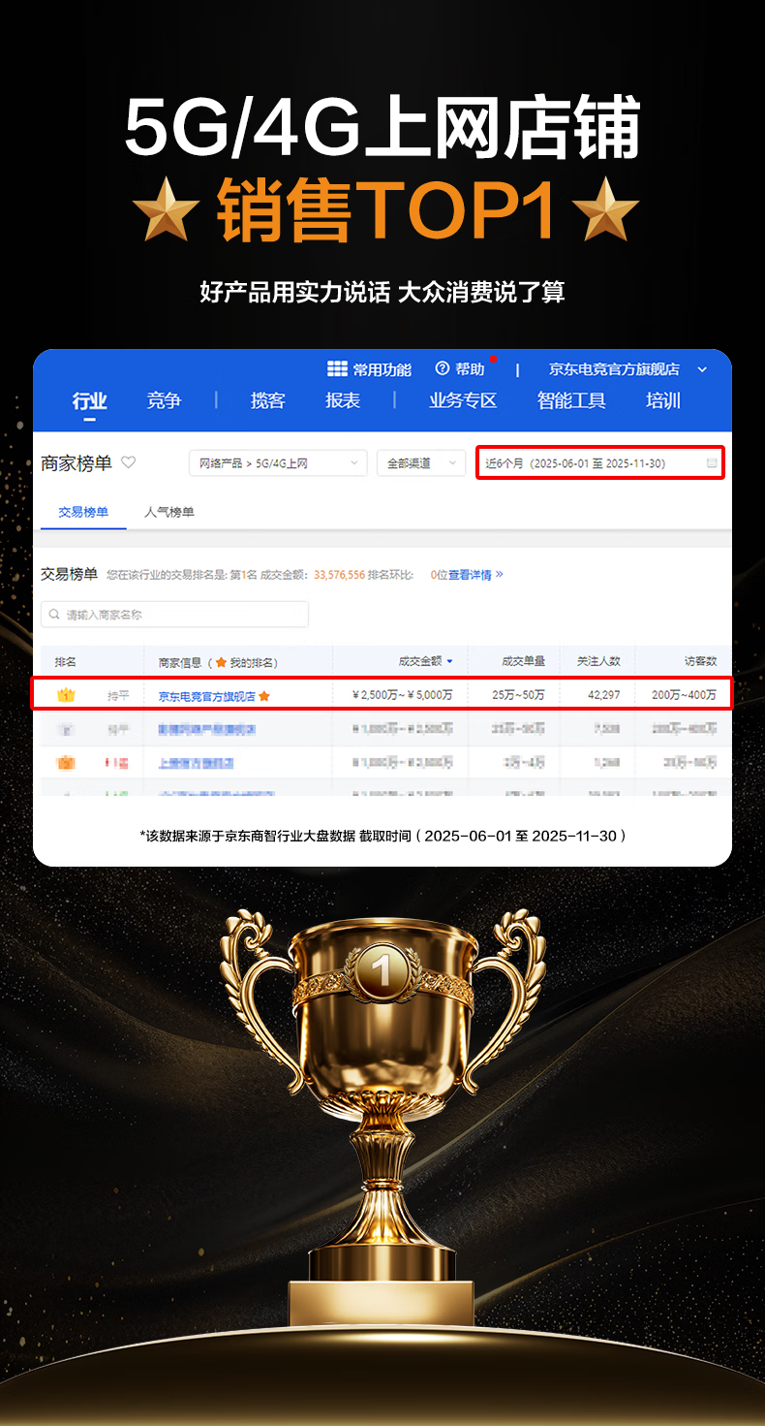Open the 常用功能 grid icon
The height and width of the screenshot is (1426, 765).
tap(337, 368)
